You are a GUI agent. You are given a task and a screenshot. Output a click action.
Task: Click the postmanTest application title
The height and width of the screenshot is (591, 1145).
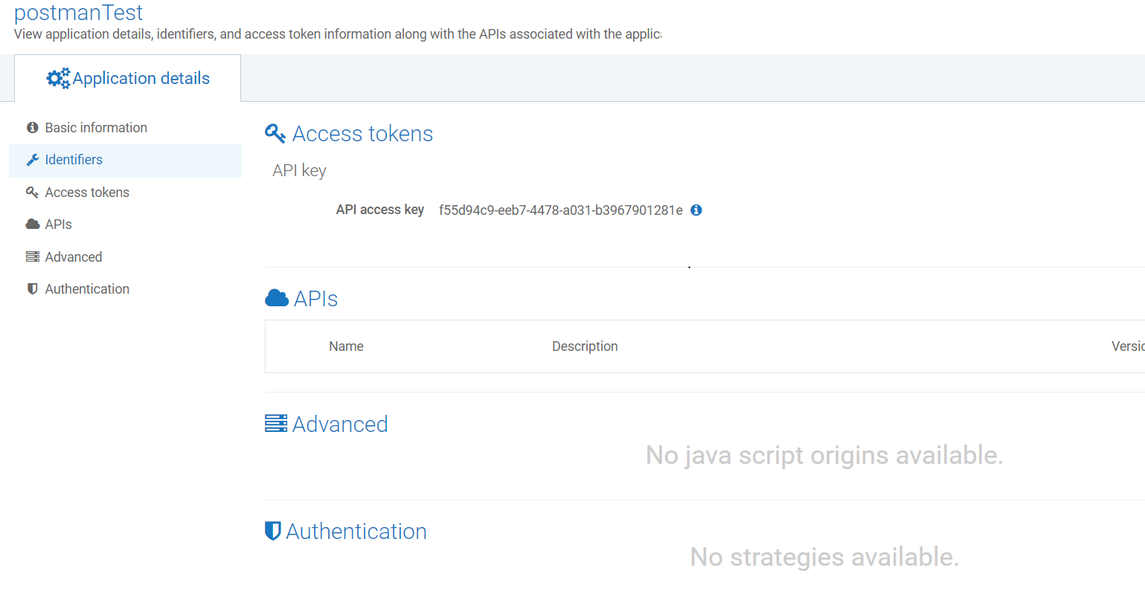point(79,13)
